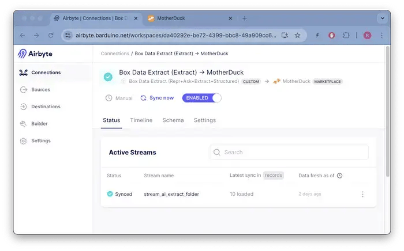Toggle the records unit in Latest sync
This screenshot has width=404, height=251.
(x=274, y=175)
